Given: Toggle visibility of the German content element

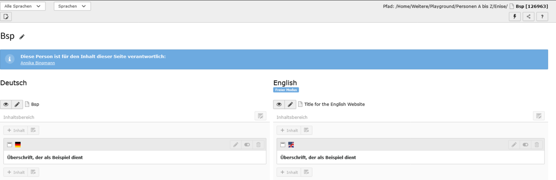Looking at the screenshot, I should (x=247, y=145).
